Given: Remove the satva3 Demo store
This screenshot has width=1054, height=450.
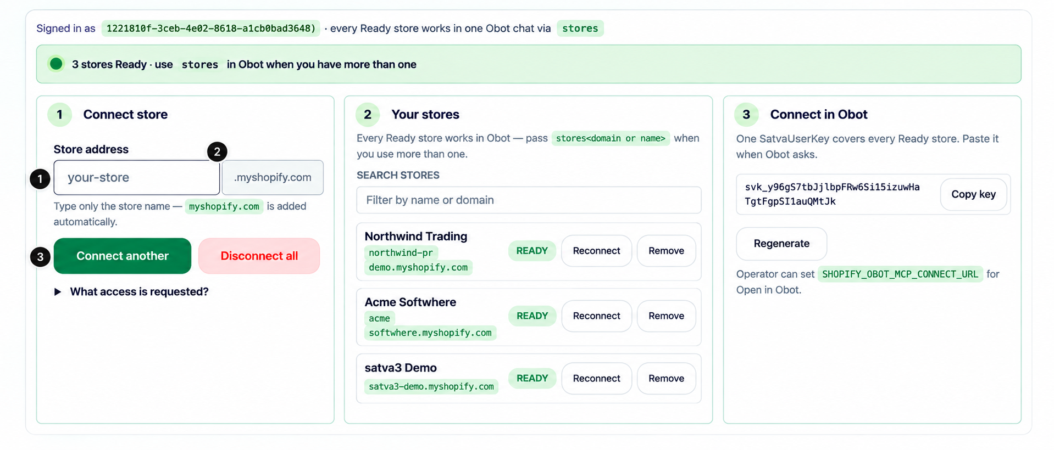Looking at the screenshot, I should coord(666,378).
